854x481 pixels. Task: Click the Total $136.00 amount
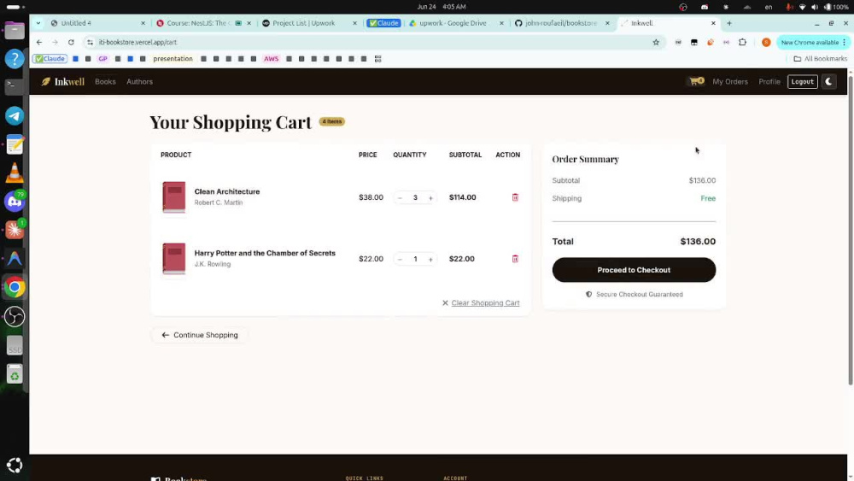click(x=698, y=241)
